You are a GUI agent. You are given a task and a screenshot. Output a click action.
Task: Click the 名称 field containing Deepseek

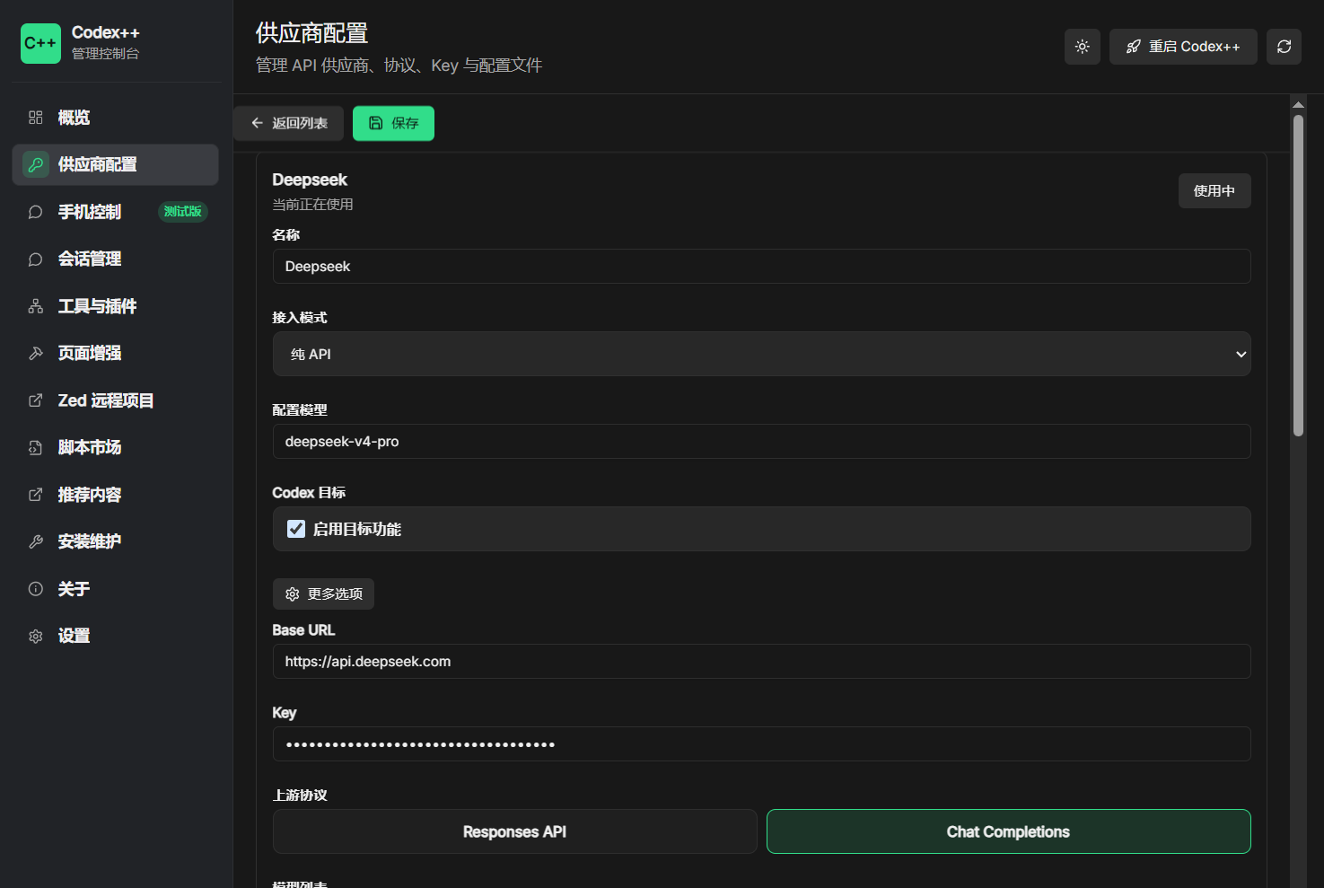pyautogui.click(x=762, y=267)
